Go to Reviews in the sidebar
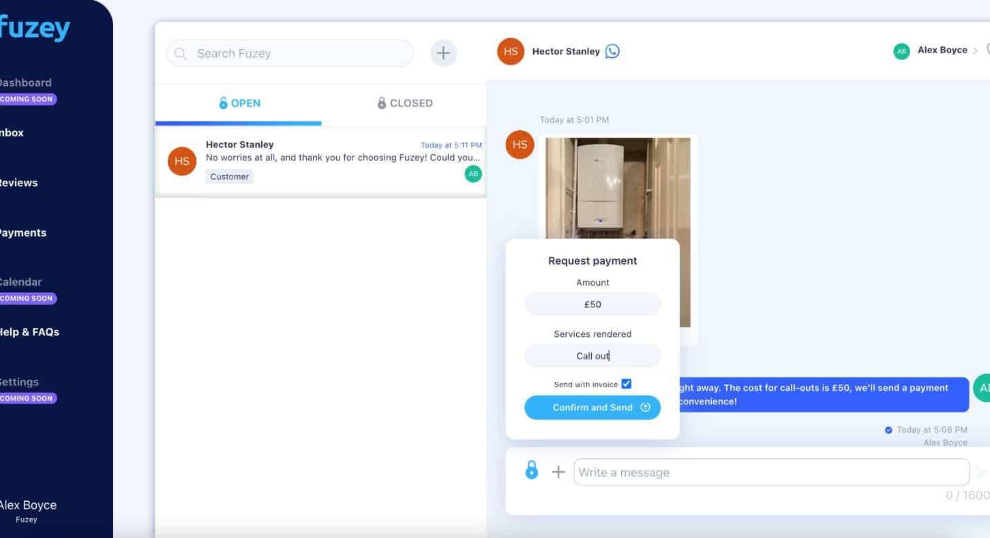The image size is (990, 538). (x=18, y=183)
